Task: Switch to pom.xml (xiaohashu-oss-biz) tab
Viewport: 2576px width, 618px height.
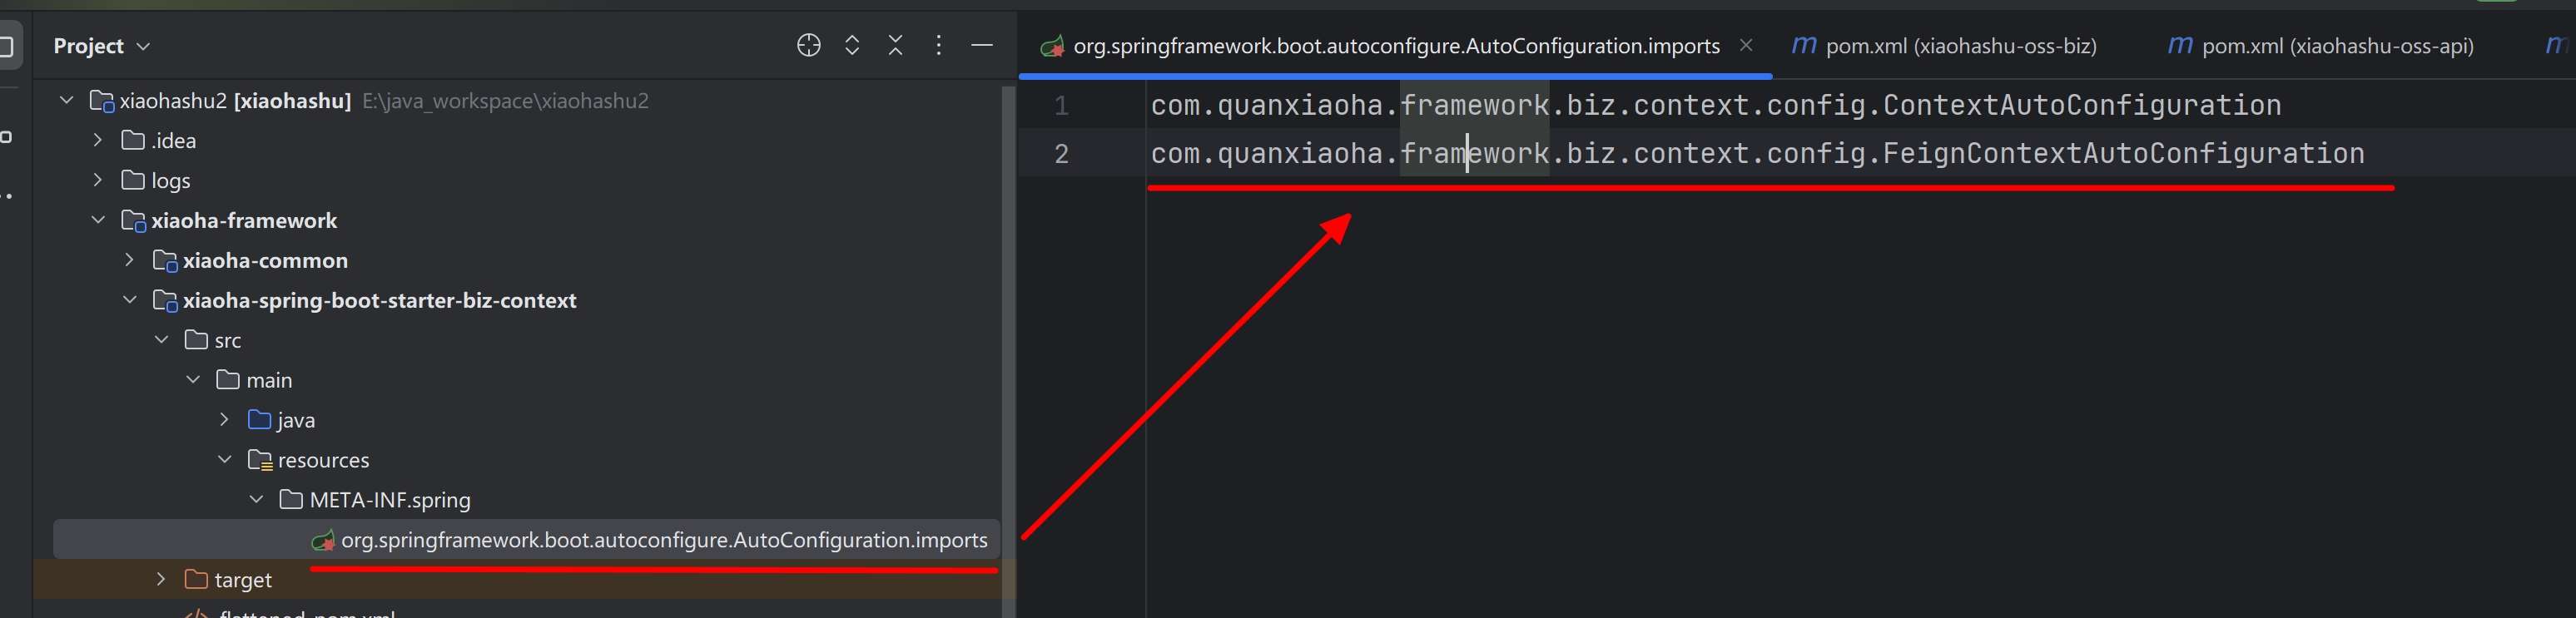Action: [x=1944, y=46]
